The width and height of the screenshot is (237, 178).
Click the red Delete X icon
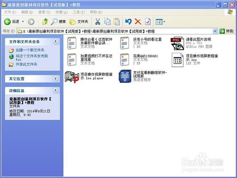138,22
